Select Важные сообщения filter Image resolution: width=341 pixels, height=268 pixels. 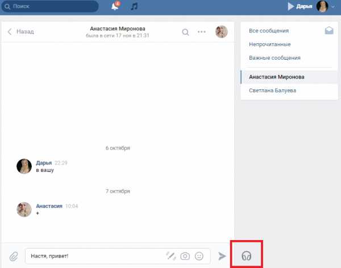[275, 57]
